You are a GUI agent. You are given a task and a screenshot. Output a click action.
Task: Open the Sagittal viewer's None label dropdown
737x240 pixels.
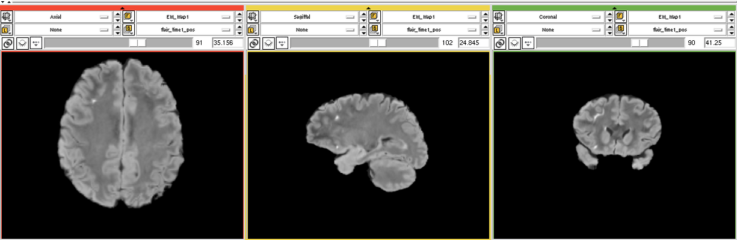click(x=310, y=29)
